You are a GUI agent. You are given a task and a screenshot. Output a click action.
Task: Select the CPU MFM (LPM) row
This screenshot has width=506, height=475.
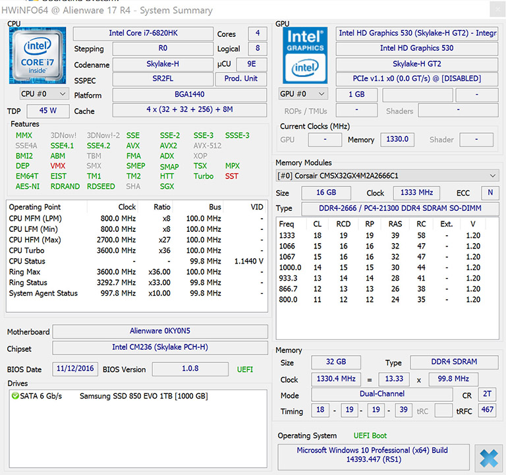[136, 219]
